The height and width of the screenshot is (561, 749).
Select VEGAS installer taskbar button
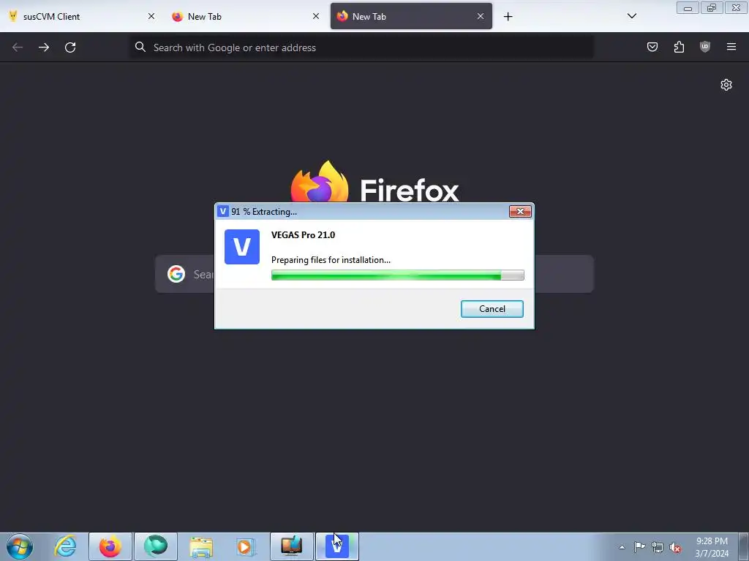click(337, 546)
